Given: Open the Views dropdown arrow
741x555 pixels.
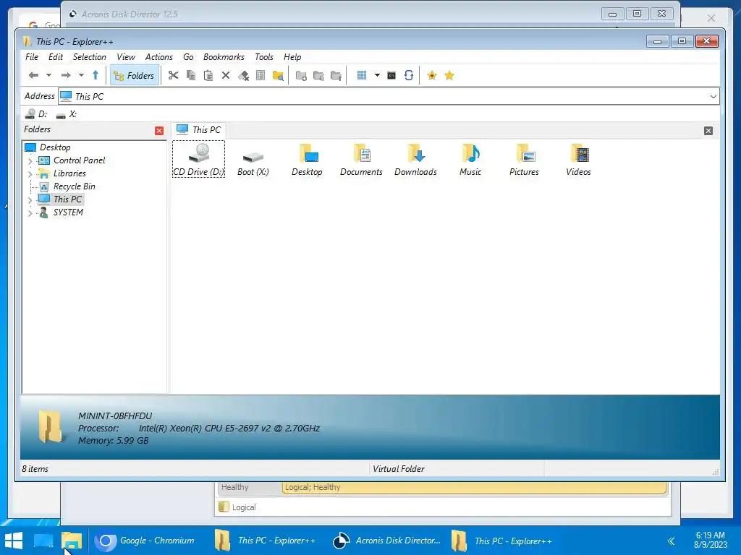Looking at the screenshot, I should (x=377, y=75).
